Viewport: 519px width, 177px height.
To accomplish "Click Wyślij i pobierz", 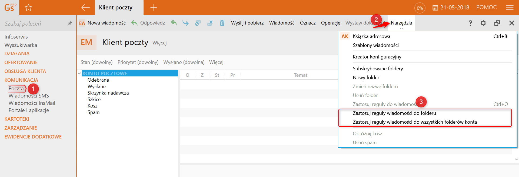I will coord(247,23).
